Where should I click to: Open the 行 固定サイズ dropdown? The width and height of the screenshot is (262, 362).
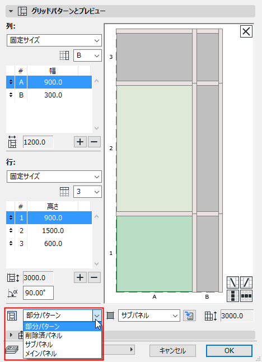point(54,177)
